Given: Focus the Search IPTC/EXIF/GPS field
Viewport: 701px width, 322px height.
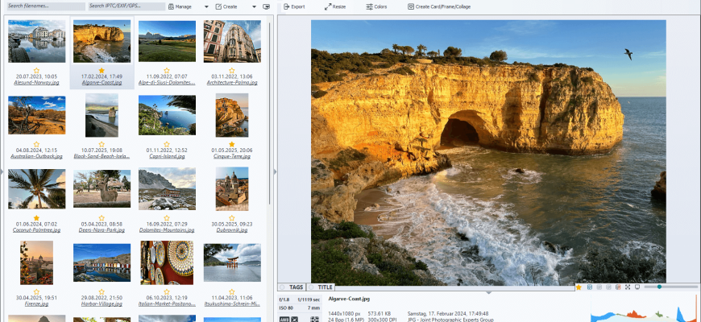Looking at the screenshot, I should coord(127,6).
